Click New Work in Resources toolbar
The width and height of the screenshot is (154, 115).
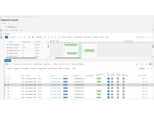[70, 37]
